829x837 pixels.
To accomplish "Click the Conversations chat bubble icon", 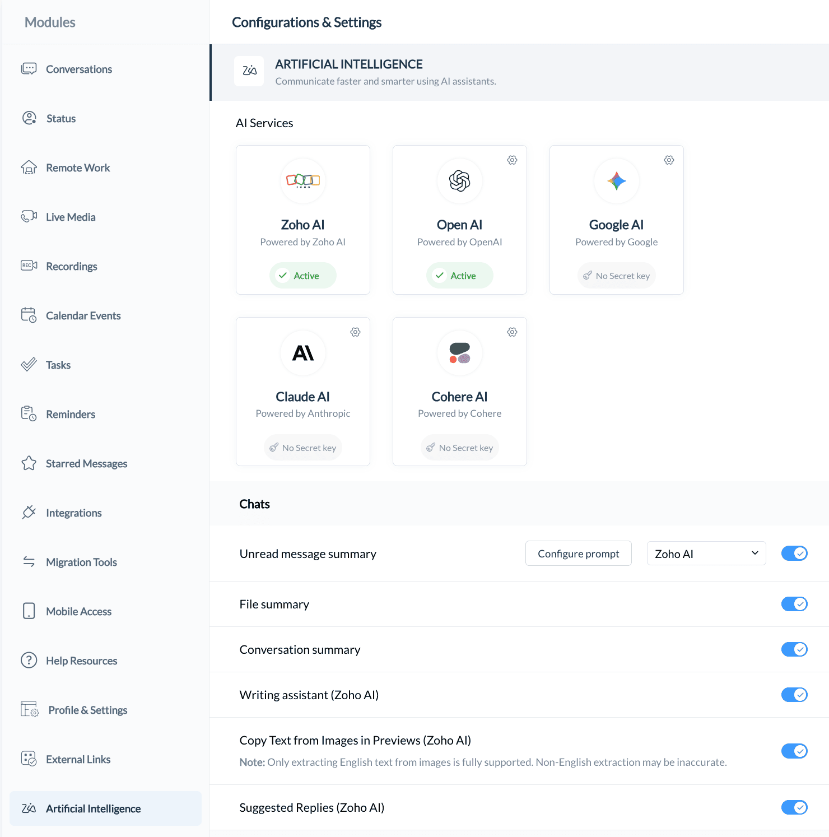I will (29, 69).
